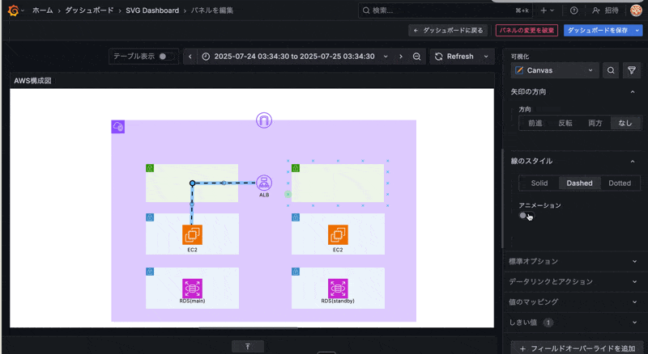Go to ホーム breadcrumb
648x354 pixels.
point(43,11)
